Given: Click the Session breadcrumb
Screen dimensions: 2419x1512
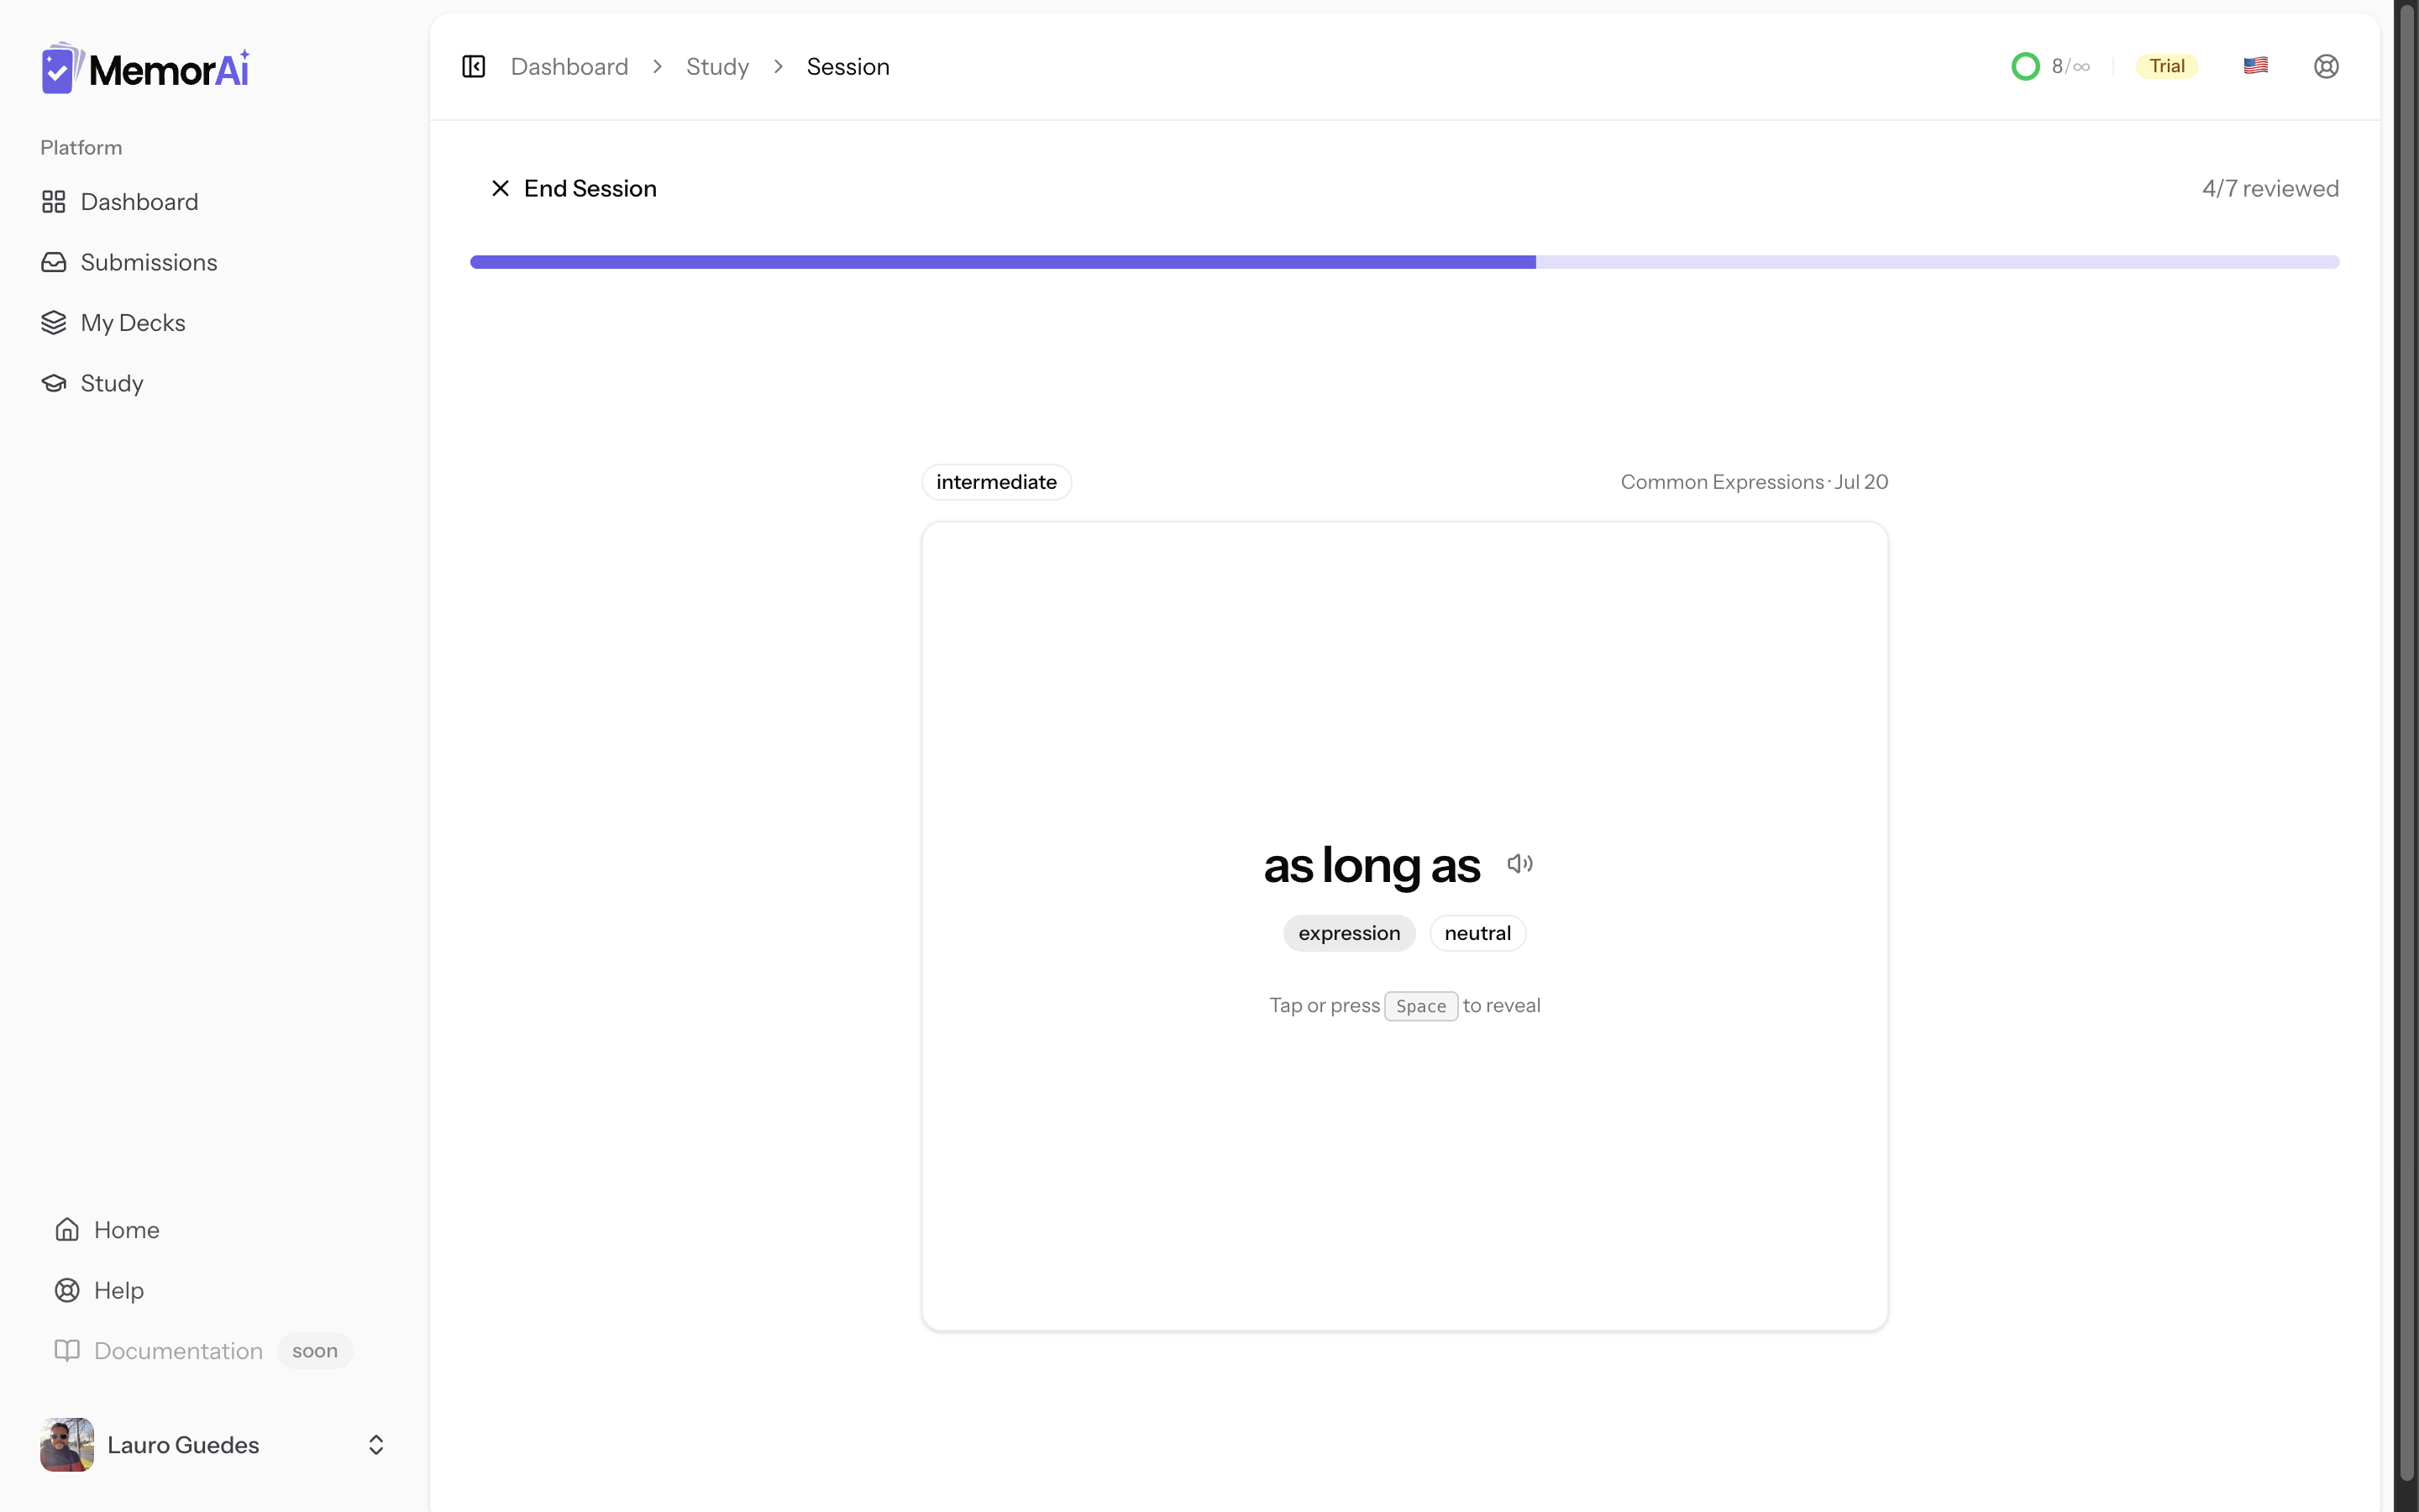Looking at the screenshot, I should click(x=847, y=66).
